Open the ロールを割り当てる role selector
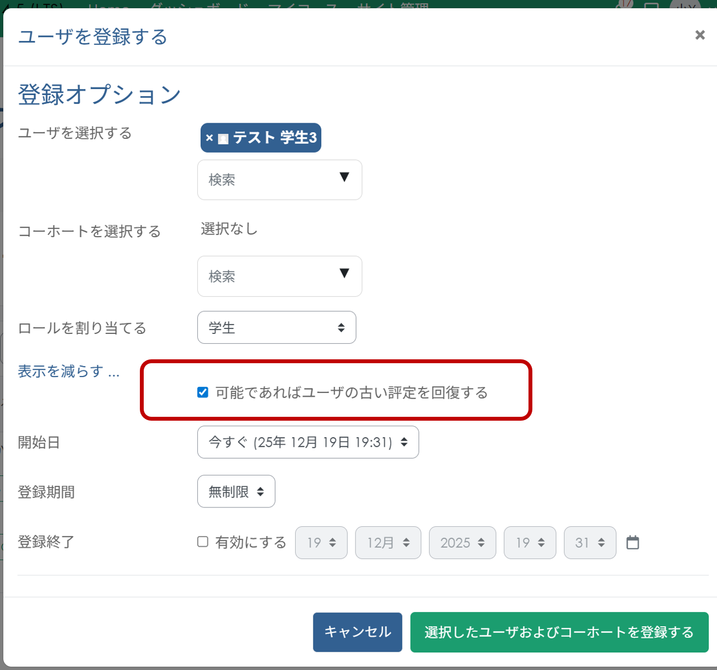Image resolution: width=717 pixels, height=670 pixels. click(x=276, y=327)
